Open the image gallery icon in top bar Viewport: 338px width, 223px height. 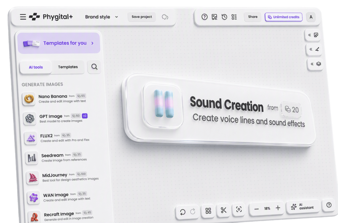(x=215, y=17)
